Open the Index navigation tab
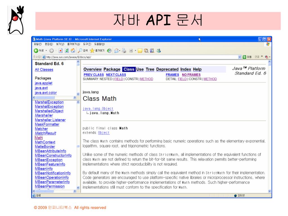This screenshot has width=288, height=216. tap(186, 69)
